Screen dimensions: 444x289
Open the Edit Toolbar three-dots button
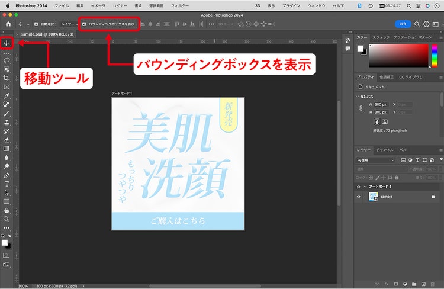tap(7, 228)
